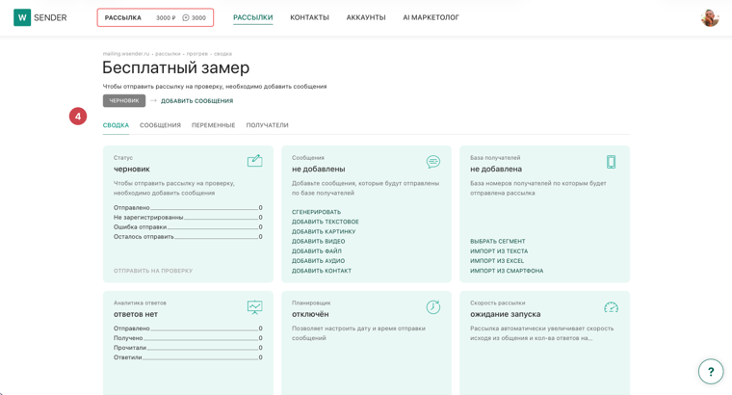The width and height of the screenshot is (732, 395).
Task: Click the clock icon in Планировщик card
Action: click(x=433, y=306)
